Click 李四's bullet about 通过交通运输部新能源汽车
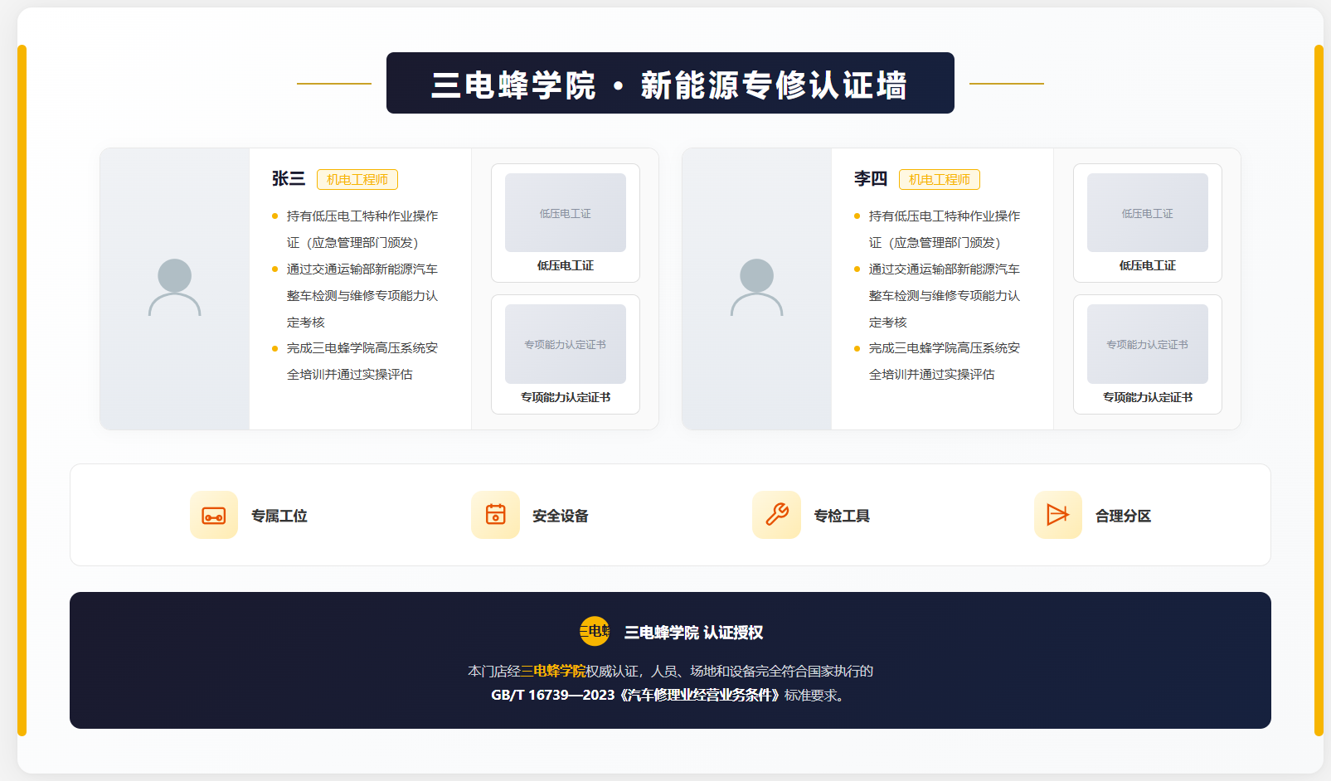This screenshot has height=781, width=1331. pyautogui.click(x=939, y=295)
